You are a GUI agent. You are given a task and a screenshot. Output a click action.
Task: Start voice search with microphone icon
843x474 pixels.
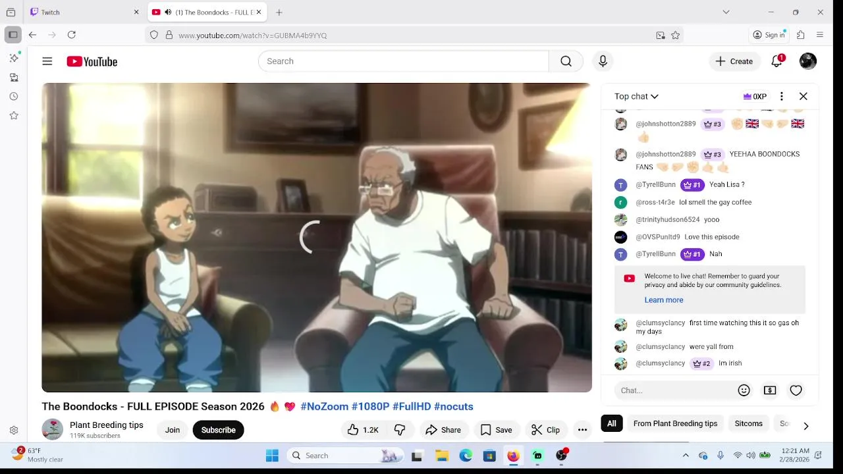pos(603,61)
